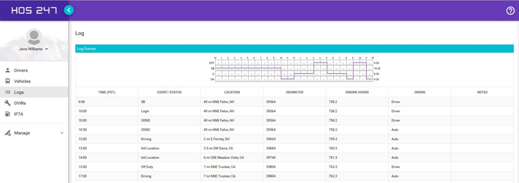Click the IFTA document icon
The width and height of the screenshot is (519, 183).
point(8,114)
